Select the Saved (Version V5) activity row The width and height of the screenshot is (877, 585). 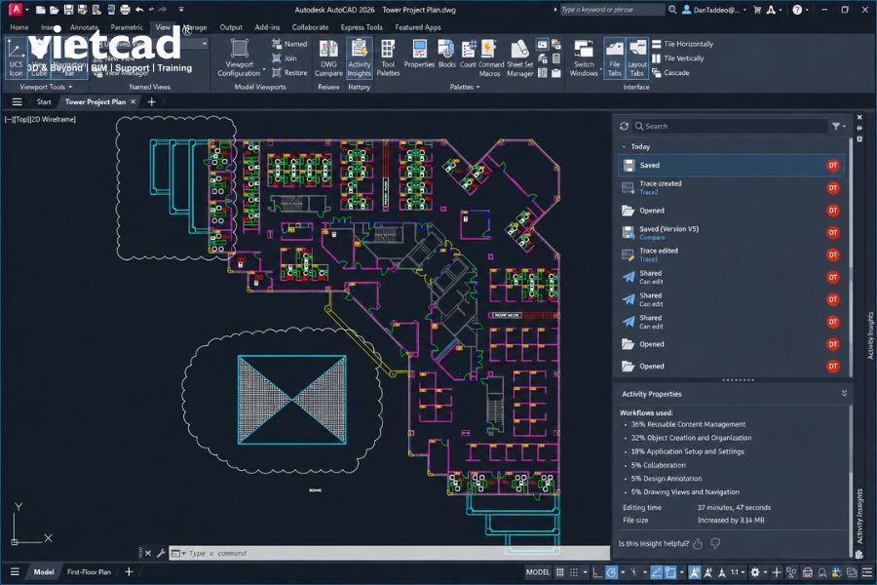pos(731,232)
